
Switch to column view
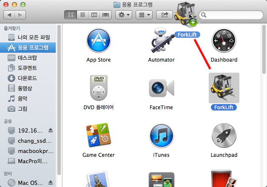point(94,15)
